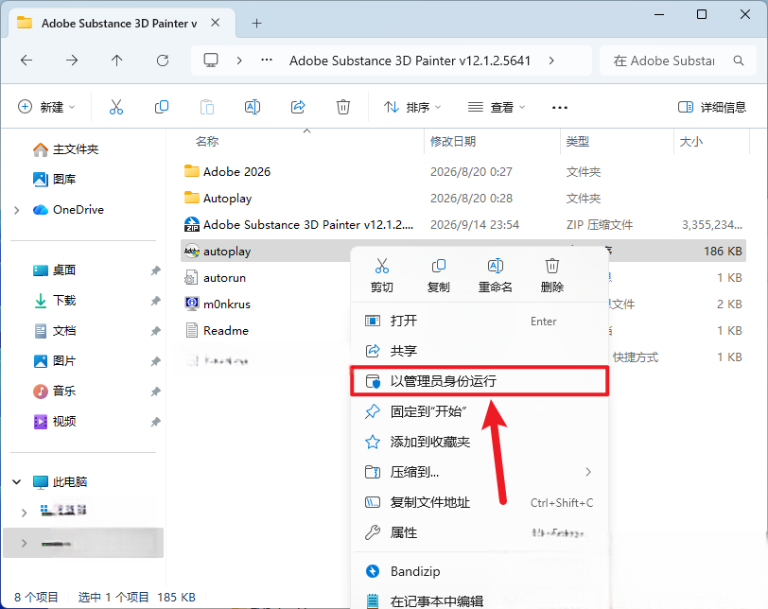Select 固定到"开始" in context menu
Viewport: 768px width, 609px height.
[480, 411]
